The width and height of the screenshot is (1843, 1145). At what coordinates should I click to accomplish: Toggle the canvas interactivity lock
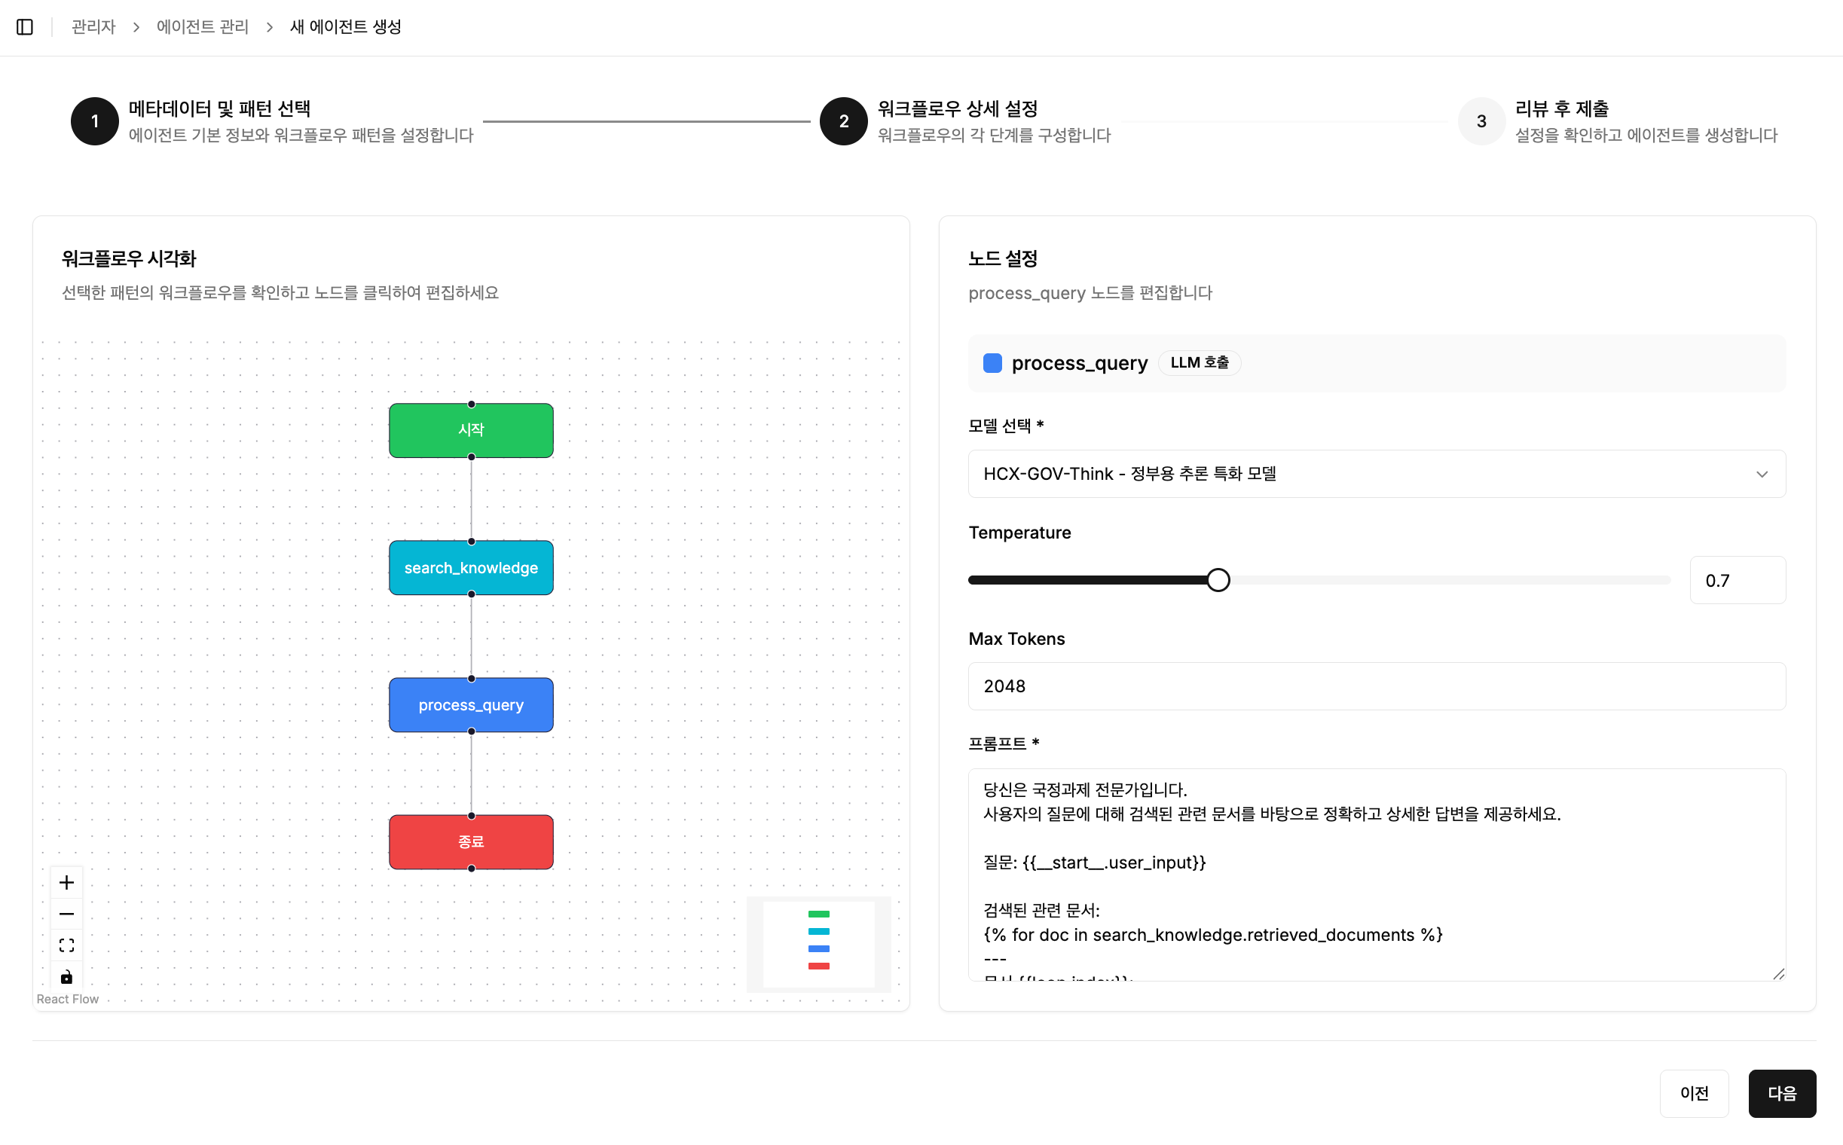(66, 977)
